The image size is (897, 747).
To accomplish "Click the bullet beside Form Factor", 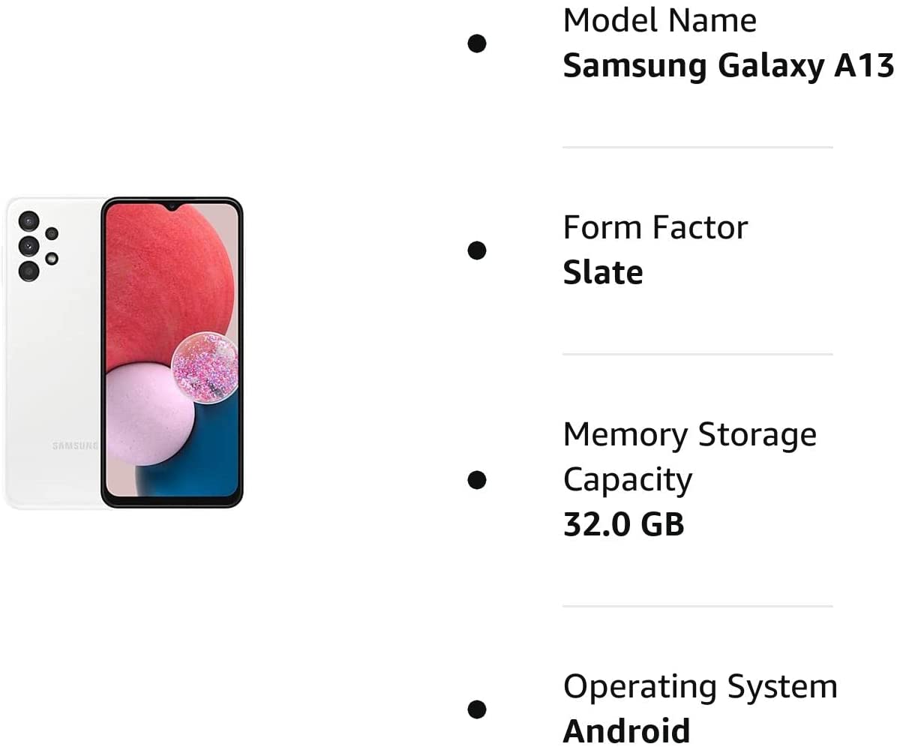I will click(477, 250).
